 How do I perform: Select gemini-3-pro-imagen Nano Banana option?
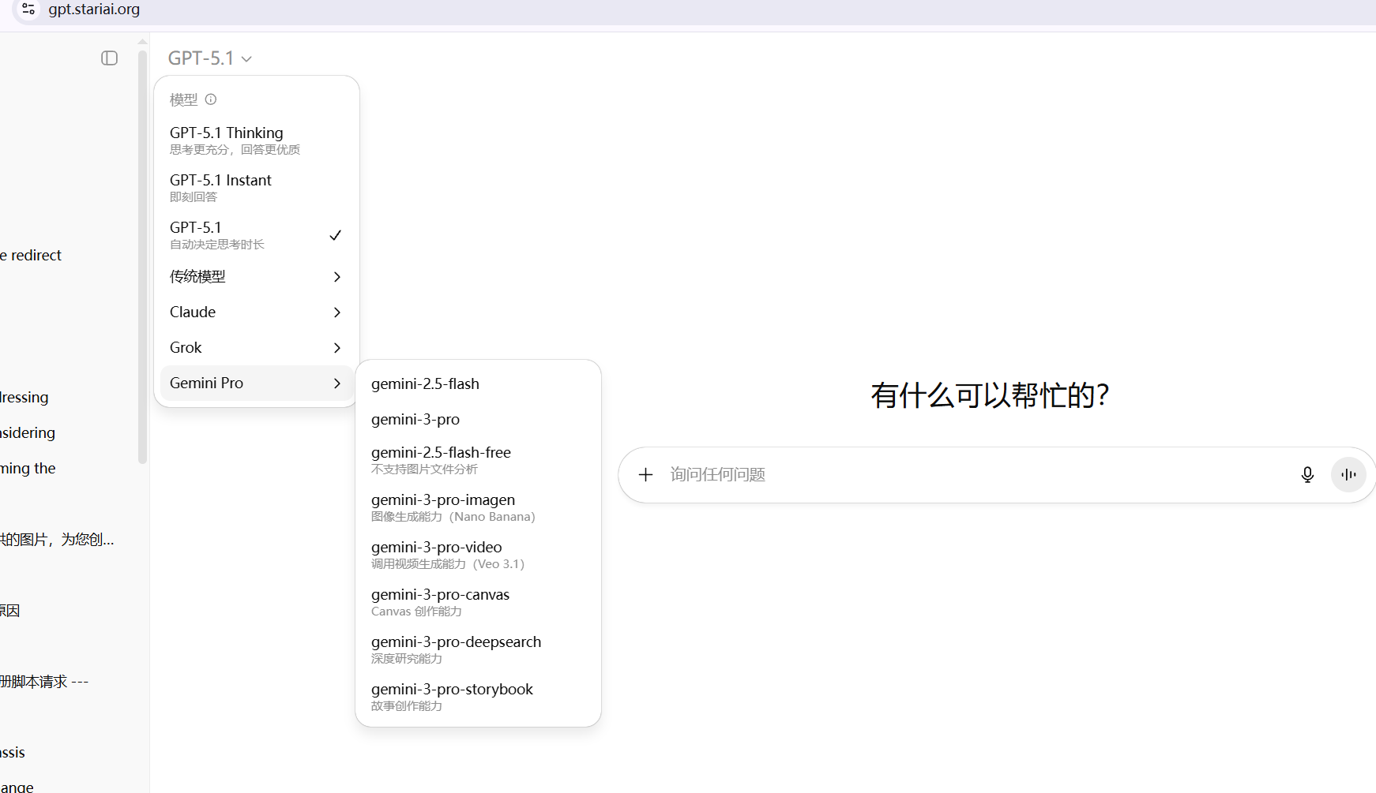452,507
